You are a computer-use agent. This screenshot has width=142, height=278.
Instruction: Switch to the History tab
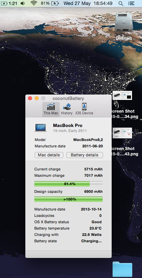tap(67, 109)
